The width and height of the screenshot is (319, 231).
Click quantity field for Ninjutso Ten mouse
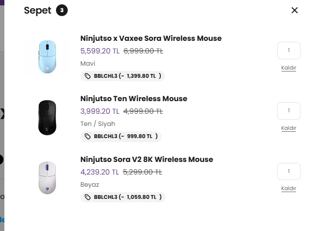[x=288, y=111]
